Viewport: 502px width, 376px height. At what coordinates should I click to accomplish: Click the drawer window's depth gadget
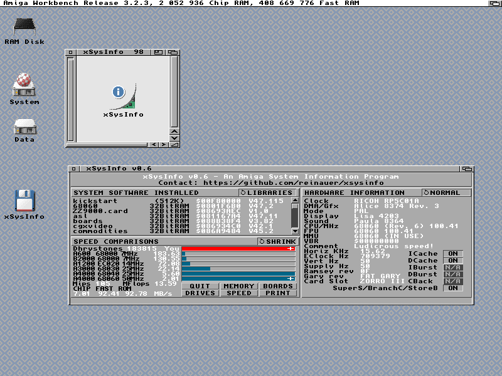point(173,53)
